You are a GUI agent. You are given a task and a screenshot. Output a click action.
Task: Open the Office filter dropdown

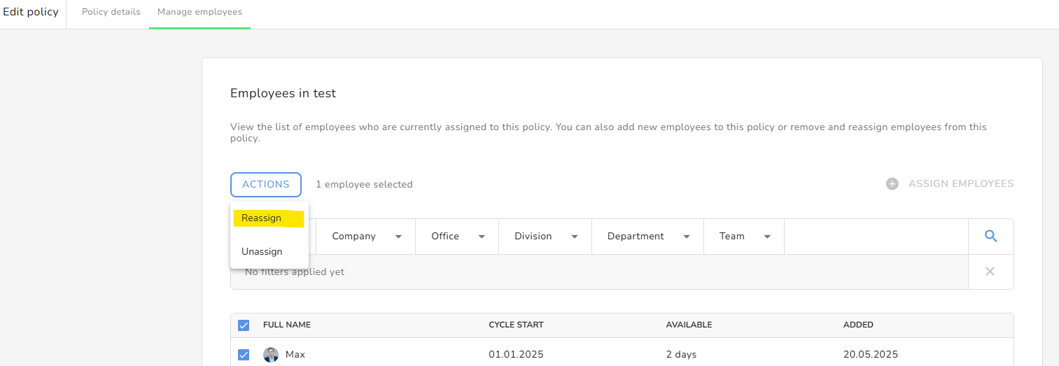coord(457,237)
